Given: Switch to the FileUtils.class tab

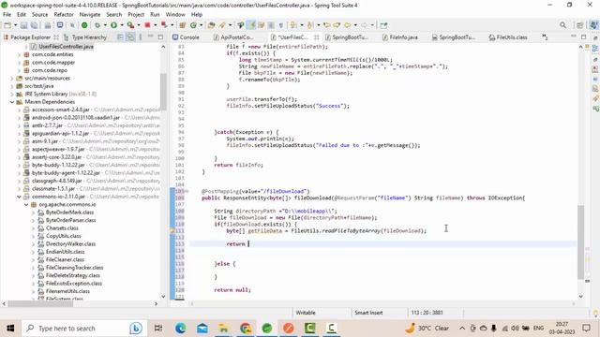Looking at the screenshot, I should pos(508,37).
